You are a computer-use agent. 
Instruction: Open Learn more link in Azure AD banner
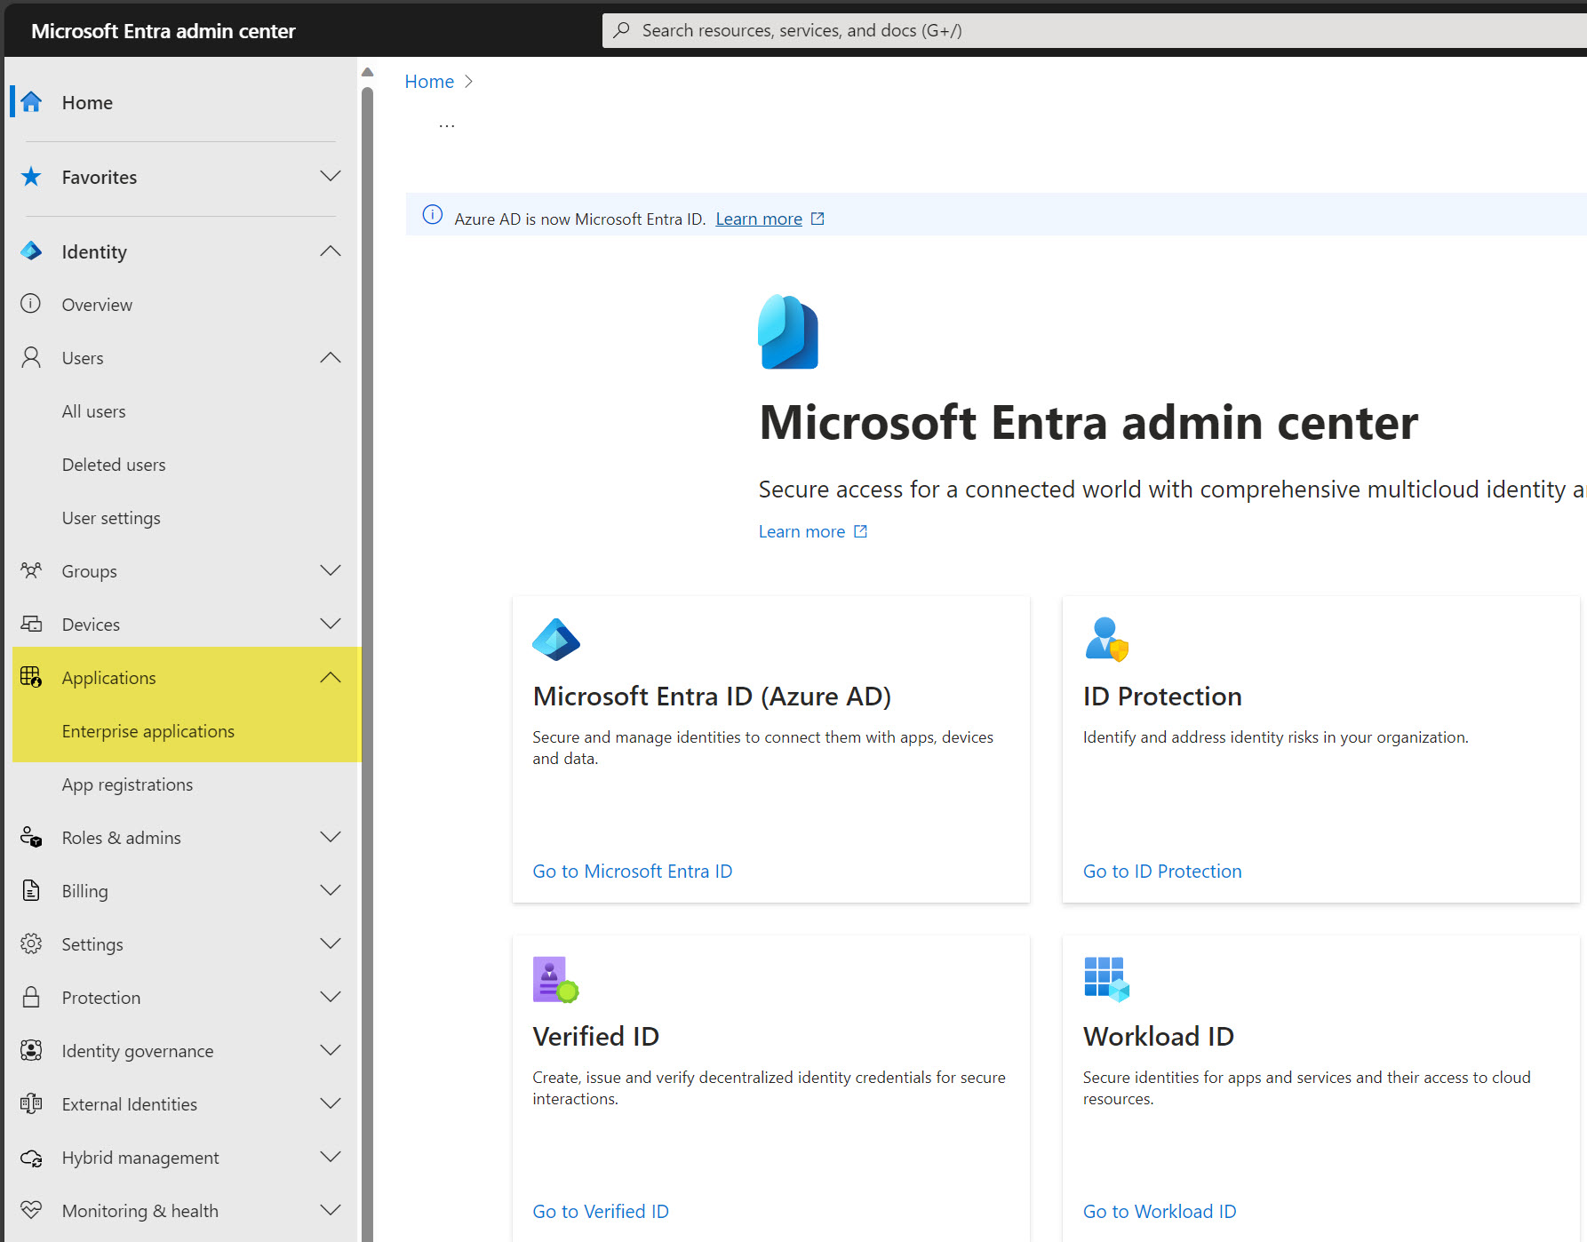click(x=759, y=219)
